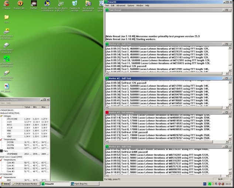This screenshot has width=234, height=188.
Task: Select Intel Core 2 Quad Q9450 node
Action: click(11, 157)
